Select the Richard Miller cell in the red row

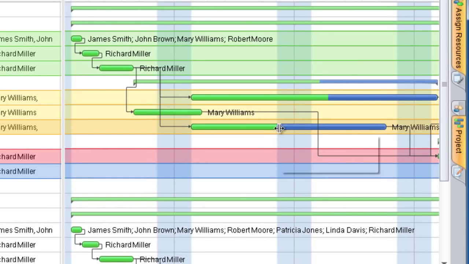click(x=30, y=156)
